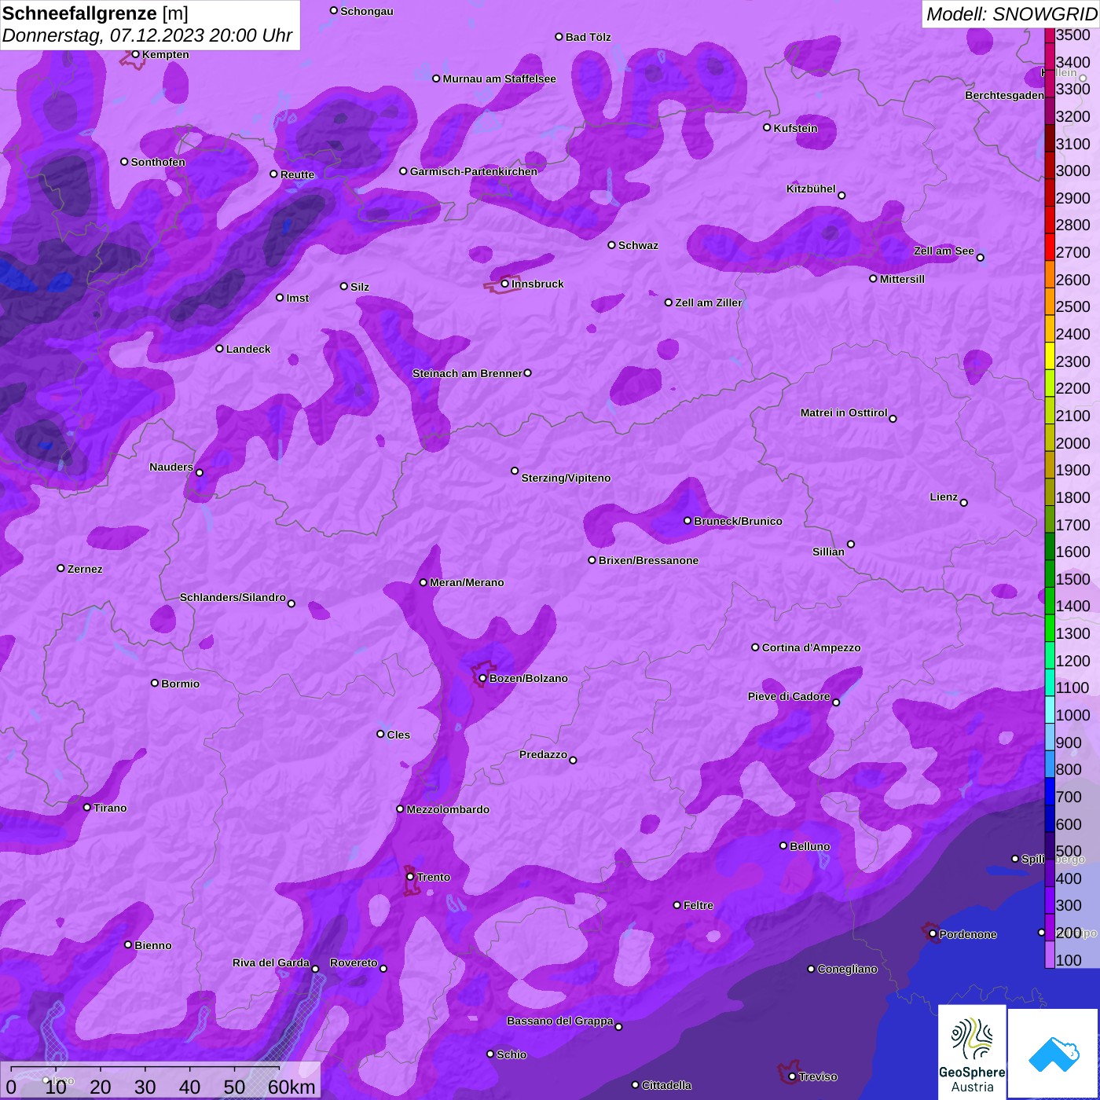
Task: Select the Sterzing/Vipiteno label
Action: [x=566, y=478]
